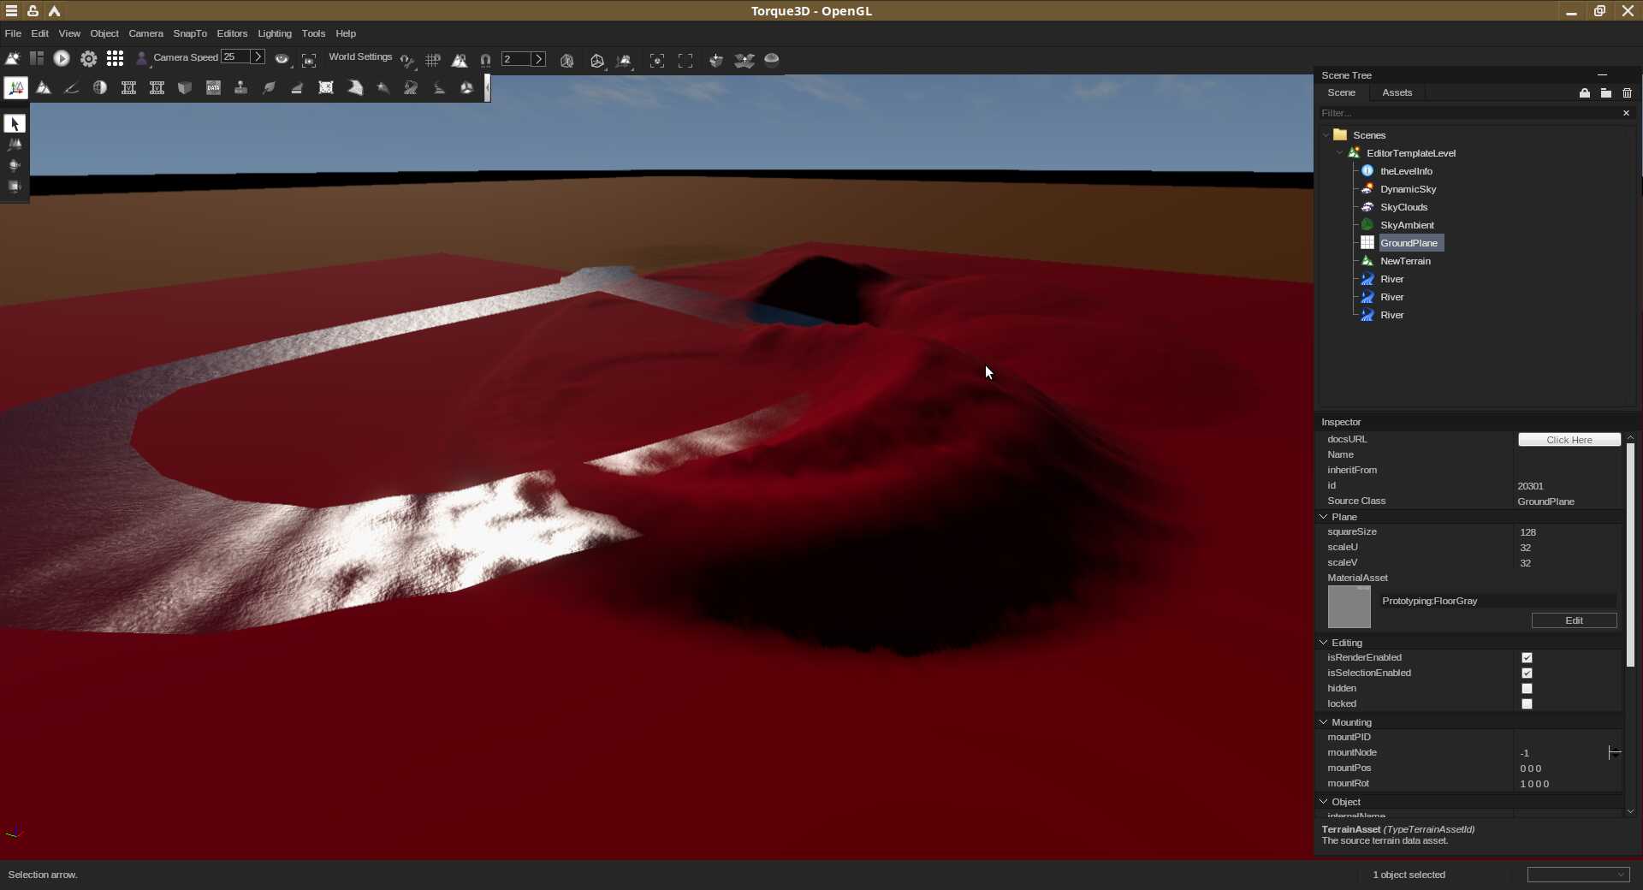Select GroundPlane in the scene tree
Image resolution: width=1643 pixels, height=890 pixels.
pos(1410,243)
